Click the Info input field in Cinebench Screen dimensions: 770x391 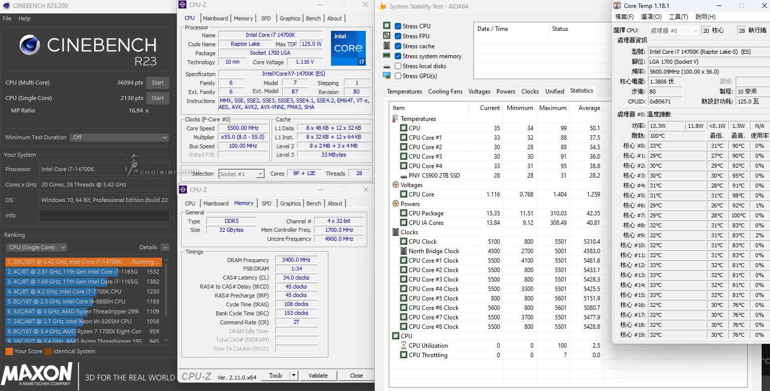[105, 215]
